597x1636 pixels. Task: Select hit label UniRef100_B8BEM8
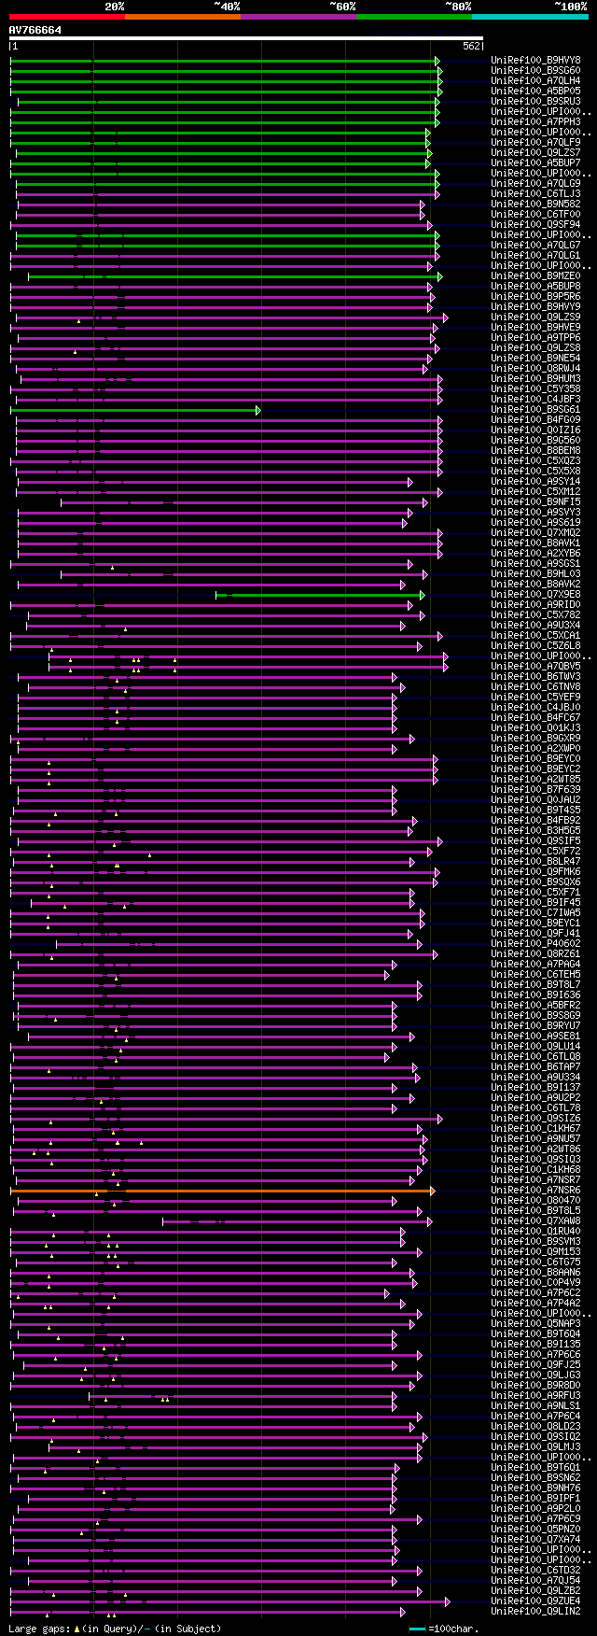[535, 450]
